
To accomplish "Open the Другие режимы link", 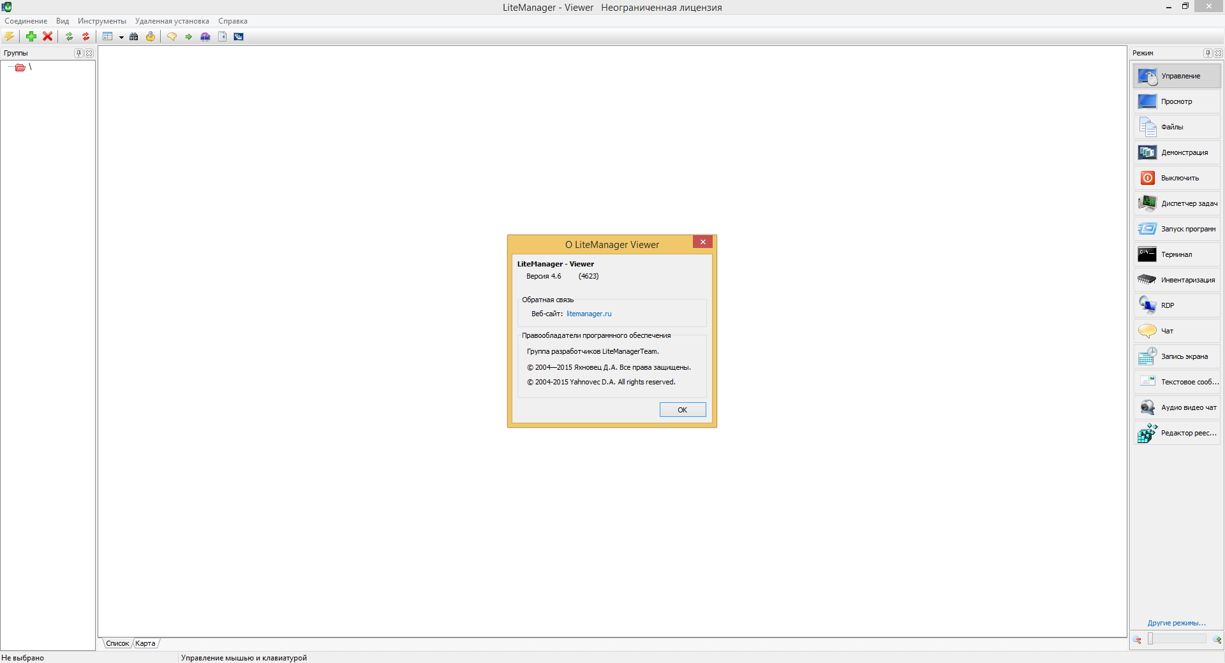I will [x=1177, y=623].
